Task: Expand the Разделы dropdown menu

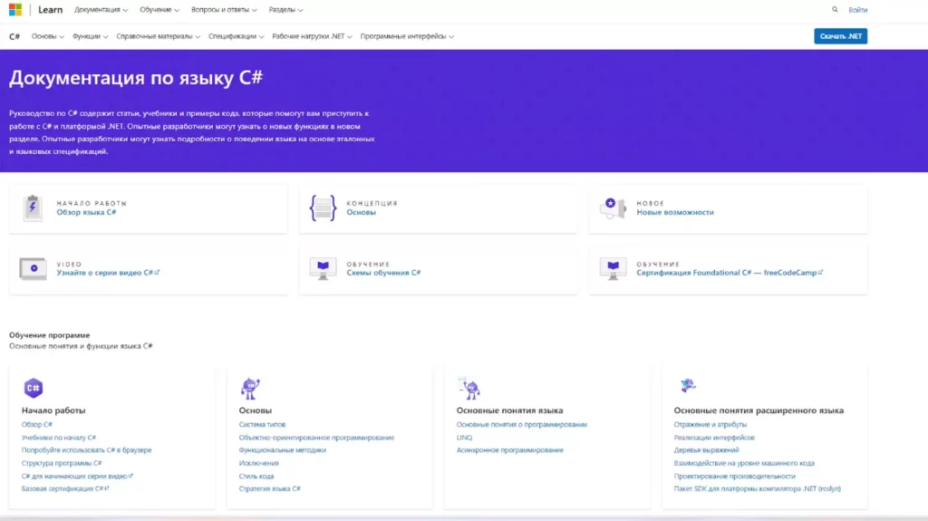Action: click(285, 10)
